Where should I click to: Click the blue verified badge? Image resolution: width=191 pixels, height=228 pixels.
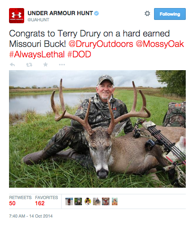96,13
